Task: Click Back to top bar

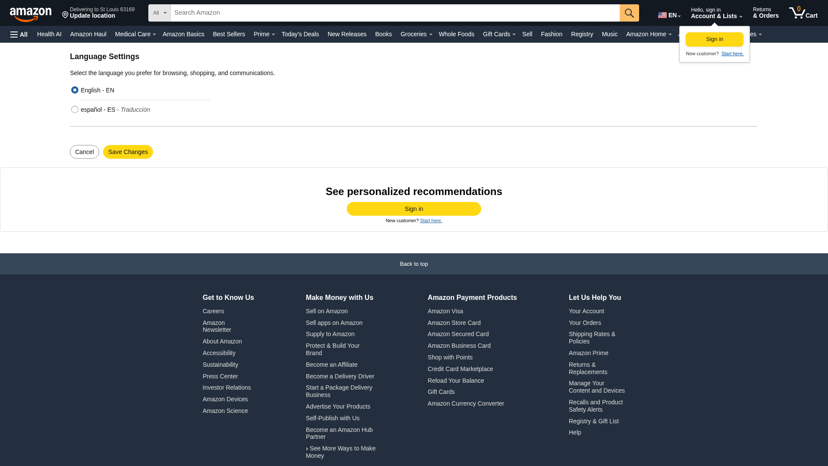Action: coord(414,264)
